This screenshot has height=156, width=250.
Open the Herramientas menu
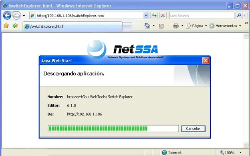point(225,26)
